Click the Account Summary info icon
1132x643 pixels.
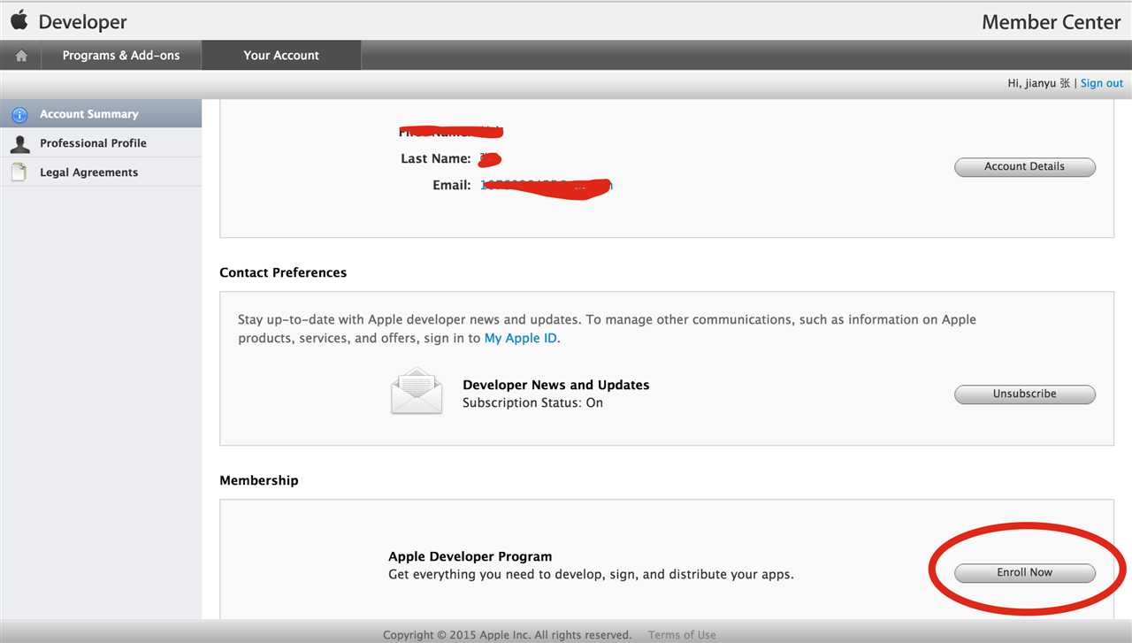coord(19,114)
